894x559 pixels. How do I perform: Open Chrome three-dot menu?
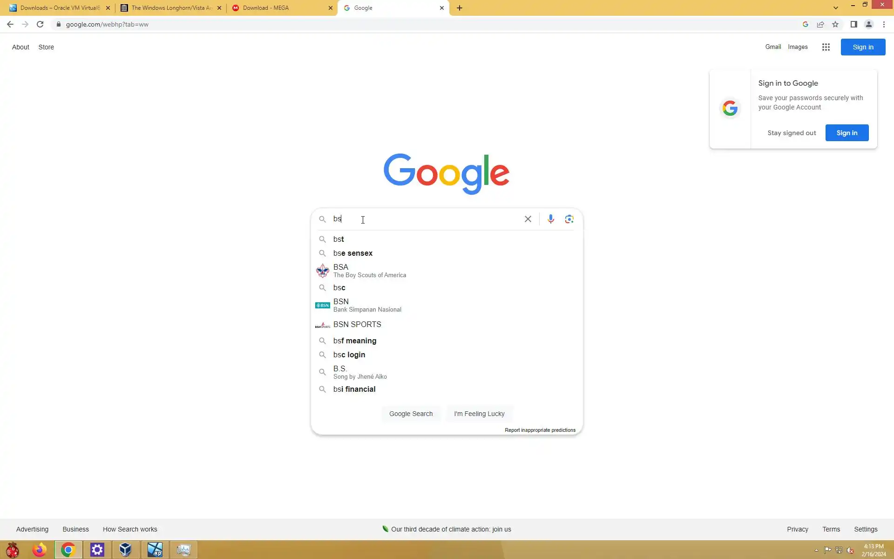(884, 24)
